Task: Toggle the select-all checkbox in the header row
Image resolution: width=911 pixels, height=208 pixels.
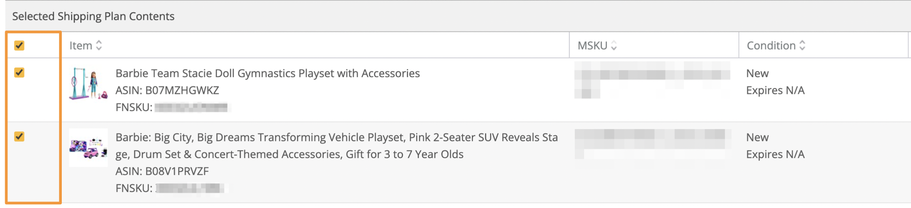Action: pyautogui.click(x=19, y=45)
